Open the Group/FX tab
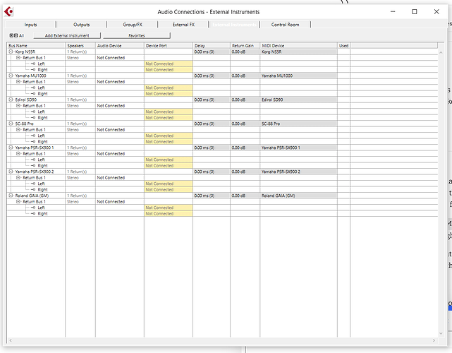The width and height of the screenshot is (452, 353). pyautogui.click(x=133, y=25)
